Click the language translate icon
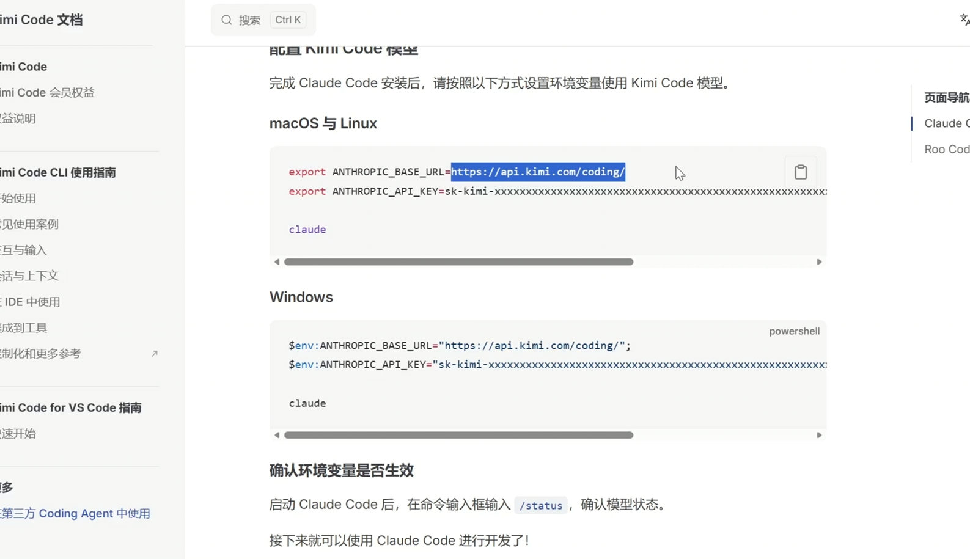This screenshot has width=970, height=559. tap(964, 20)
